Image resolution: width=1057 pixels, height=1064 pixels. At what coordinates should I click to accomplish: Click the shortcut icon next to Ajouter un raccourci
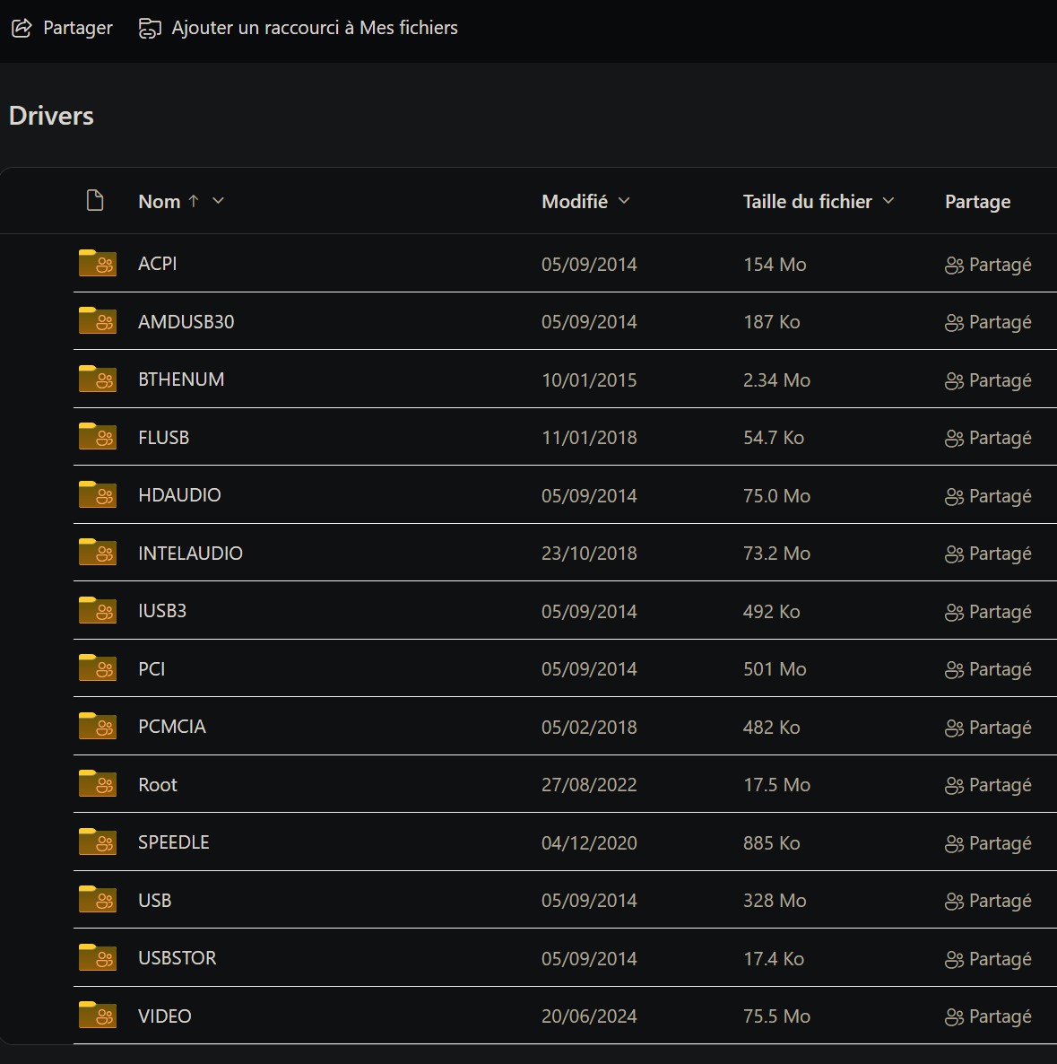150,29
